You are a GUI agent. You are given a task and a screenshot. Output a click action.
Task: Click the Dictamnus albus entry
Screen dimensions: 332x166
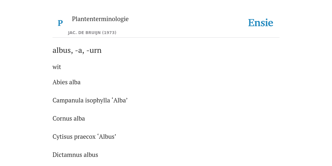pos(75,155)
